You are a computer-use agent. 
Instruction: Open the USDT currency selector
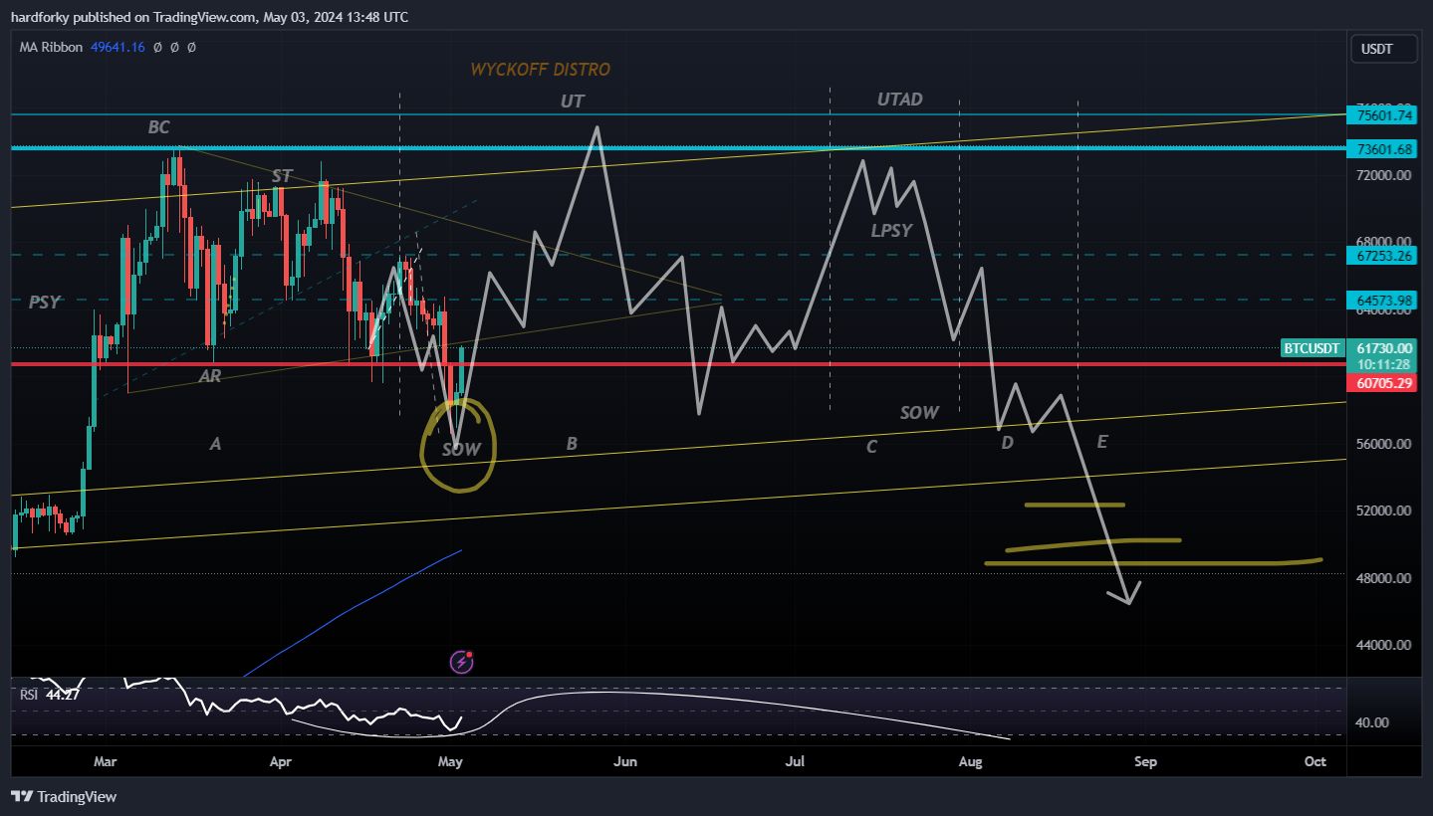coord(1383,49)
